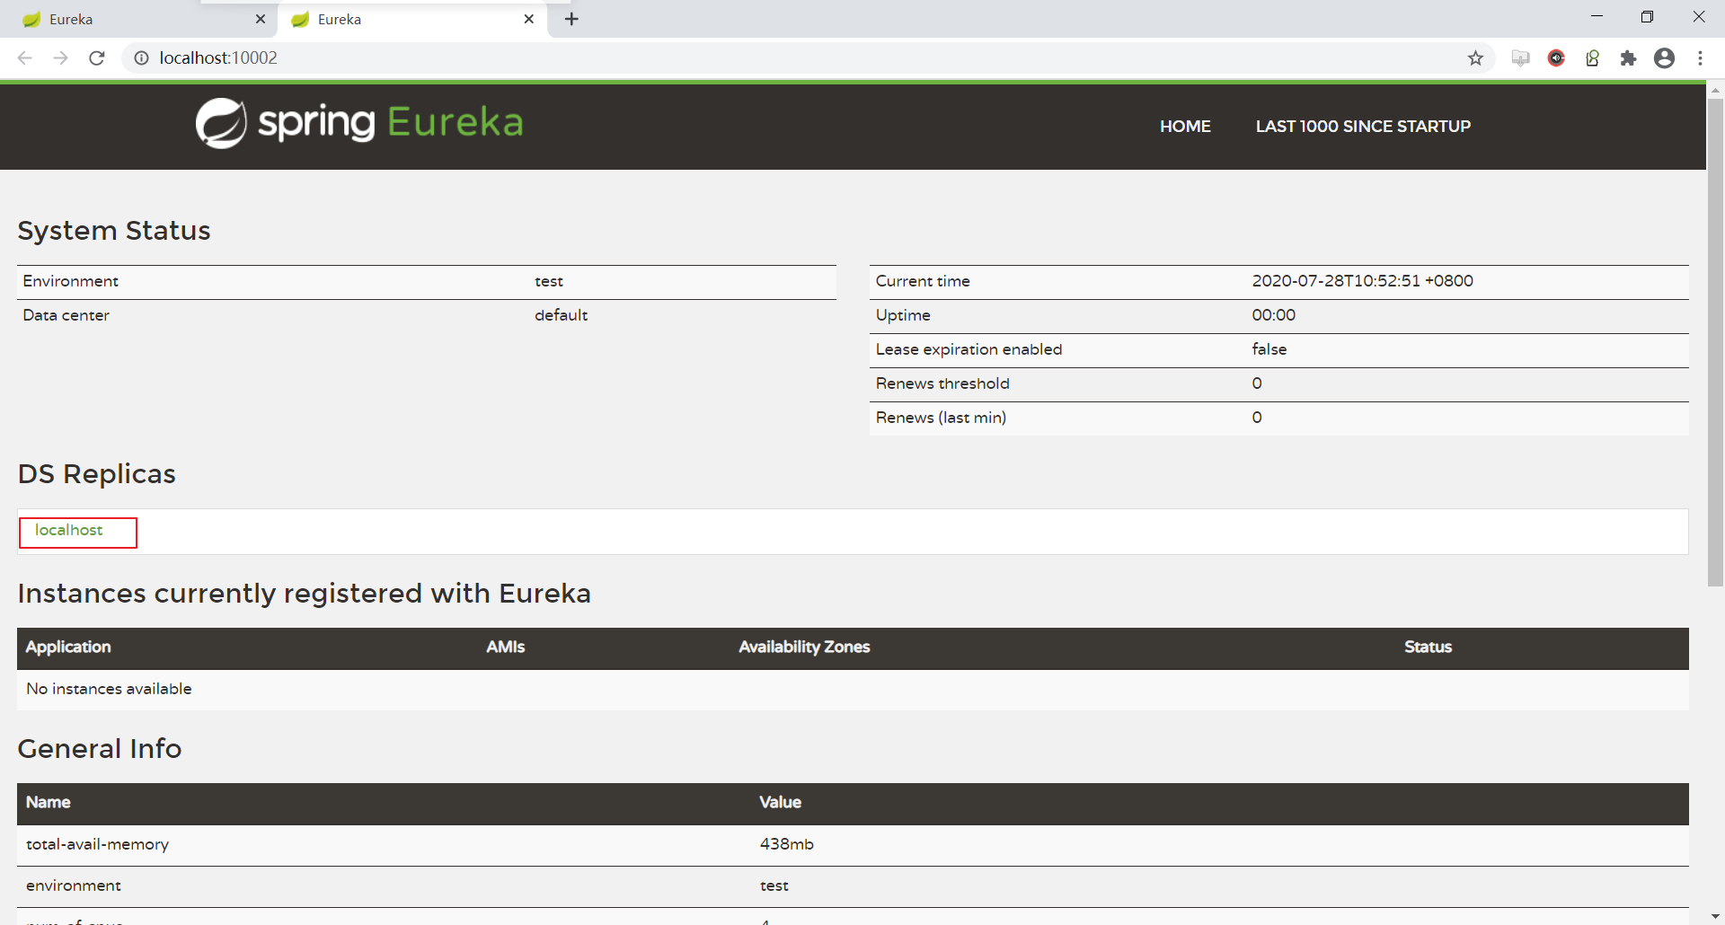The height and width of the screenshot is (925, 1725).
Task: Bookmark this page with the star icon
Action: click(x=1475, y=58)
